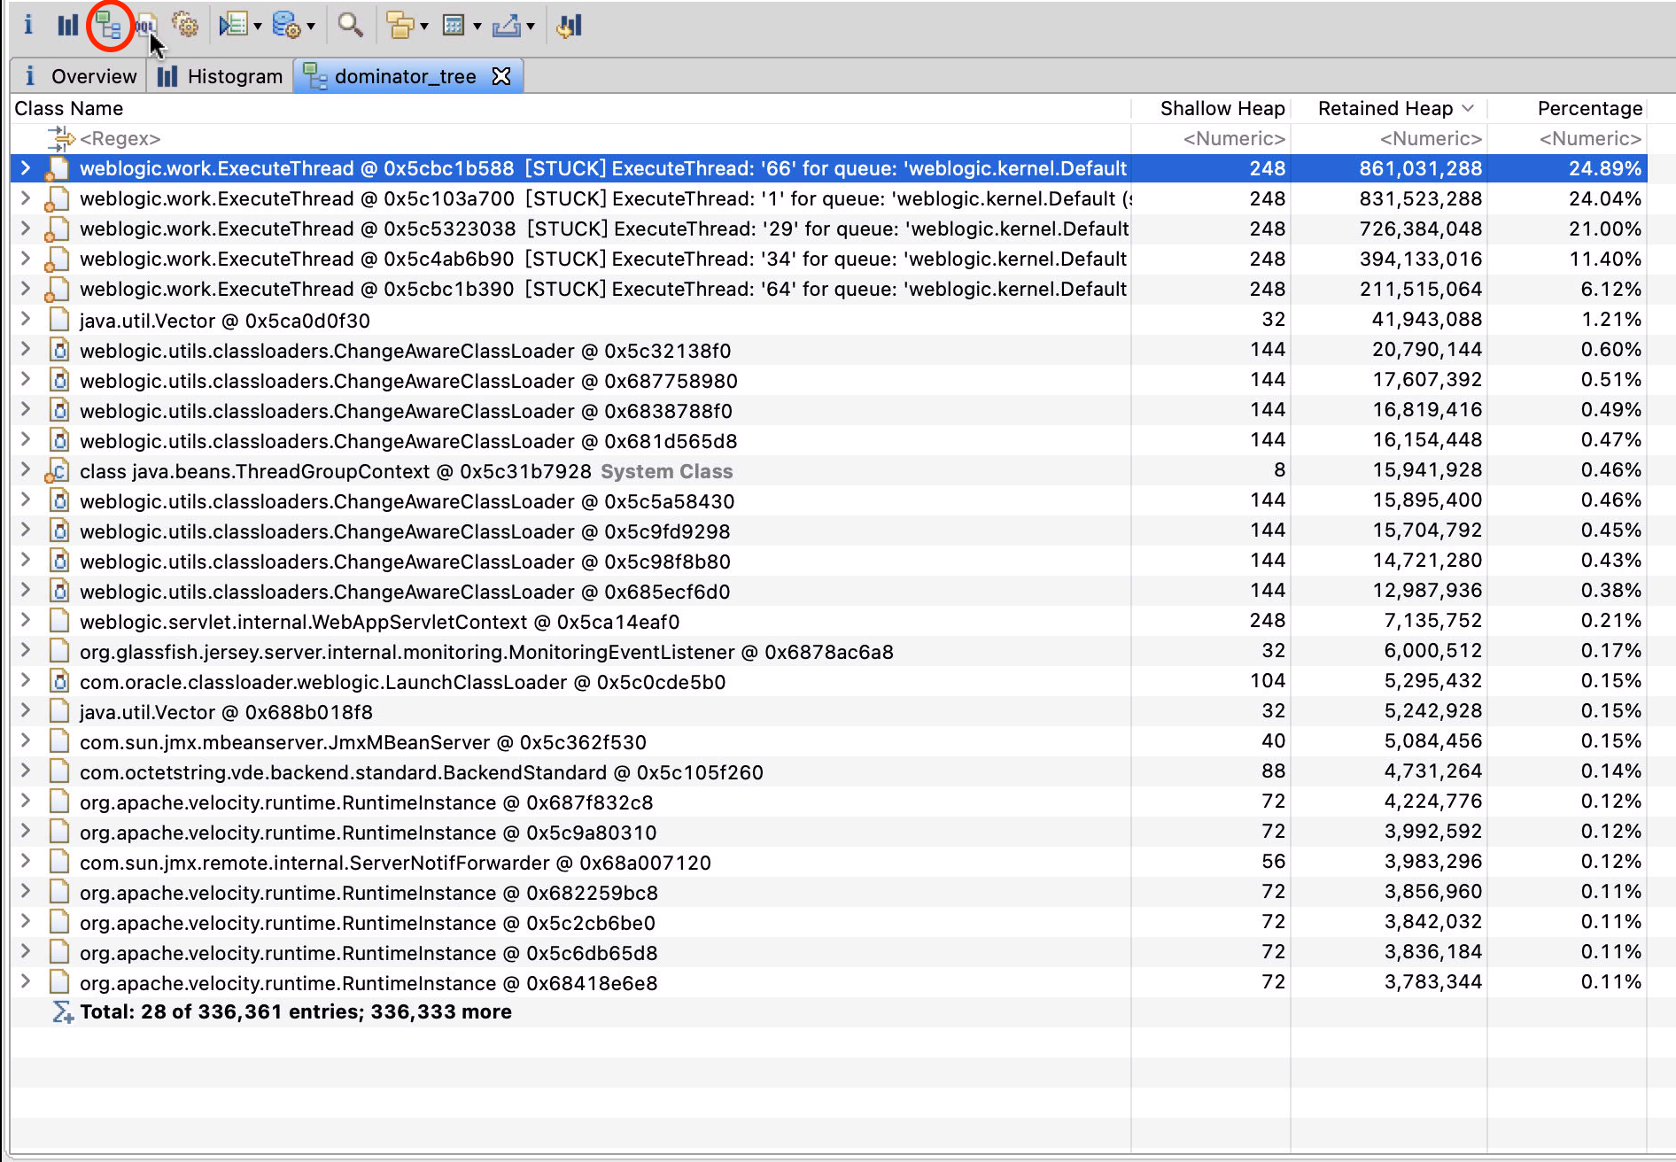The image size is (1676, 1162).
Task: Click the sigma icon on the Total row
Action: [x=62, y=1012]
